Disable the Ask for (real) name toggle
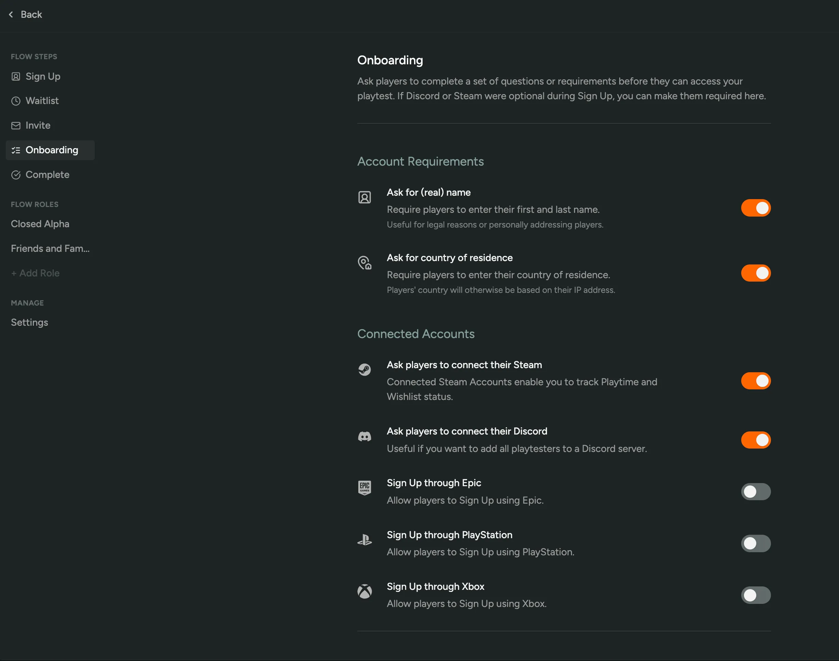Image resolution: width=839 pixels, height=661 pixels. pos(756,208)
